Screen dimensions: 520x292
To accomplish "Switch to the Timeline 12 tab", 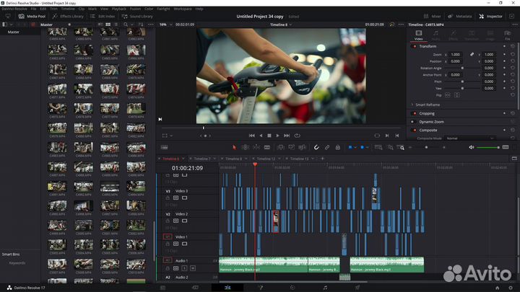I will coord(266,158).
